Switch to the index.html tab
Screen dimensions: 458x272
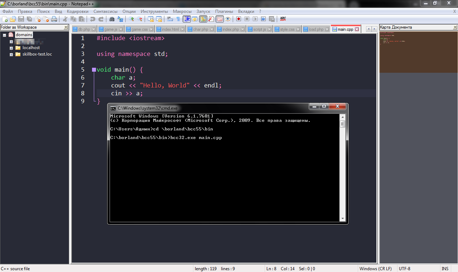[170, 29]
